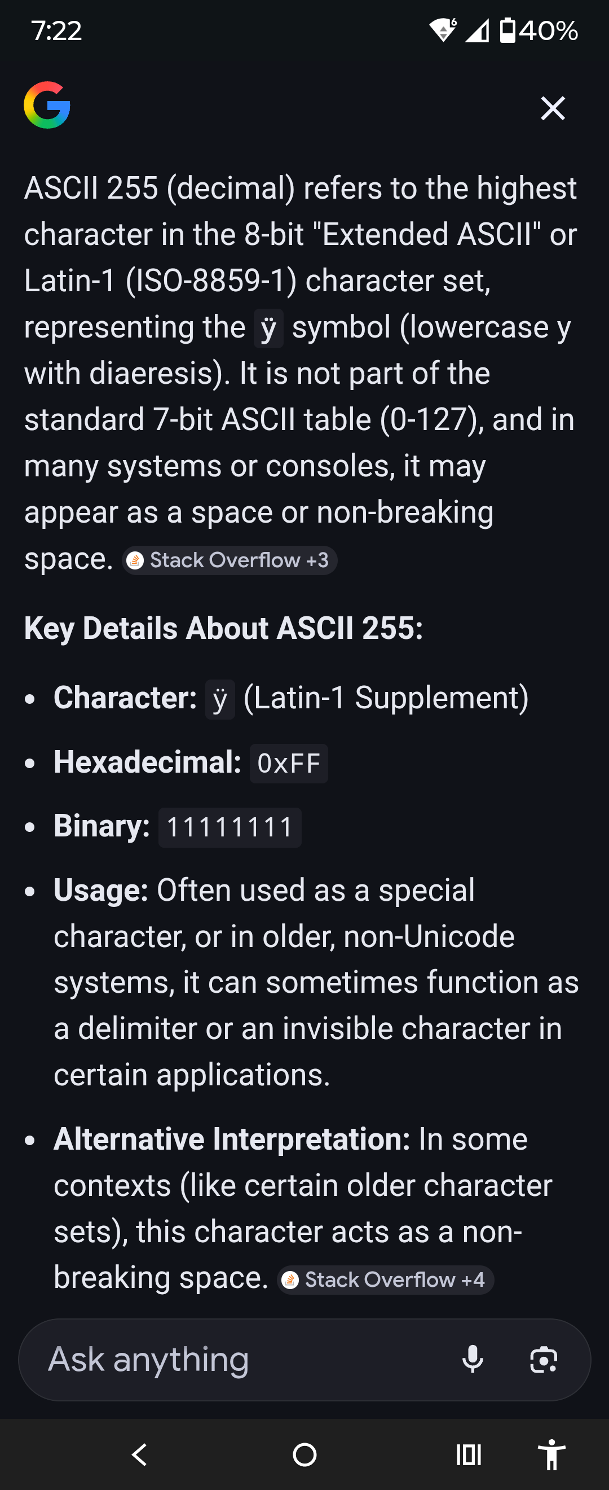This screenshot has width=609, height=1490.
Task: Start voice search with the microphone icon
Action: pos(473,1359)
